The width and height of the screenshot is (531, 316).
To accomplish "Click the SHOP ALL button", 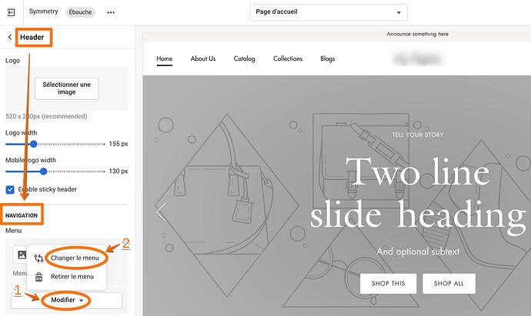I will coord(449,284).
